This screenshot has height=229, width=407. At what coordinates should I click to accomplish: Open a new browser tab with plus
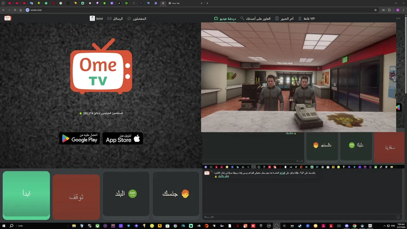(x=207, y=3)
